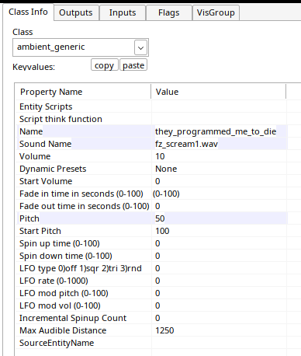The height and width of the screenshot is (356, 301).
Task: Open the Outputs tab
Action: (76, 12)
